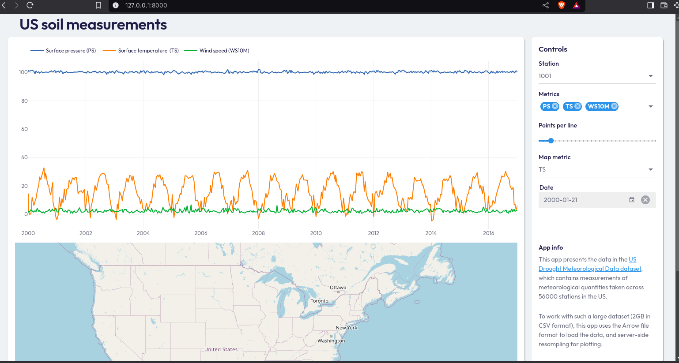This screenshot has height=363, width=679.
Task: Click the bookmark icon beside the address bar
Action: tap(98, 5)
